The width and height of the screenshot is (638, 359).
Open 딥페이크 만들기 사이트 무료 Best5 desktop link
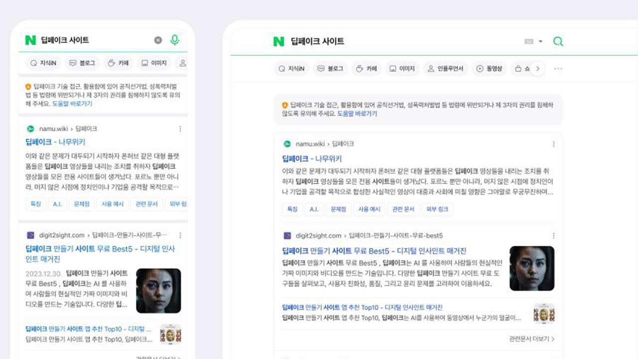[x=374, y=251]
